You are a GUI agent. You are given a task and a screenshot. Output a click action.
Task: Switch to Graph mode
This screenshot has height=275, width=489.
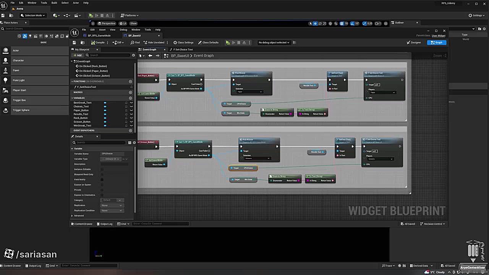437,42
